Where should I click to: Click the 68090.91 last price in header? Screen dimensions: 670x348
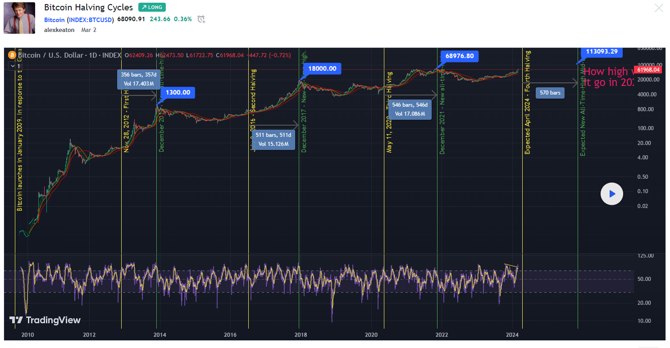pyautogui.click(x=131, y=19)
